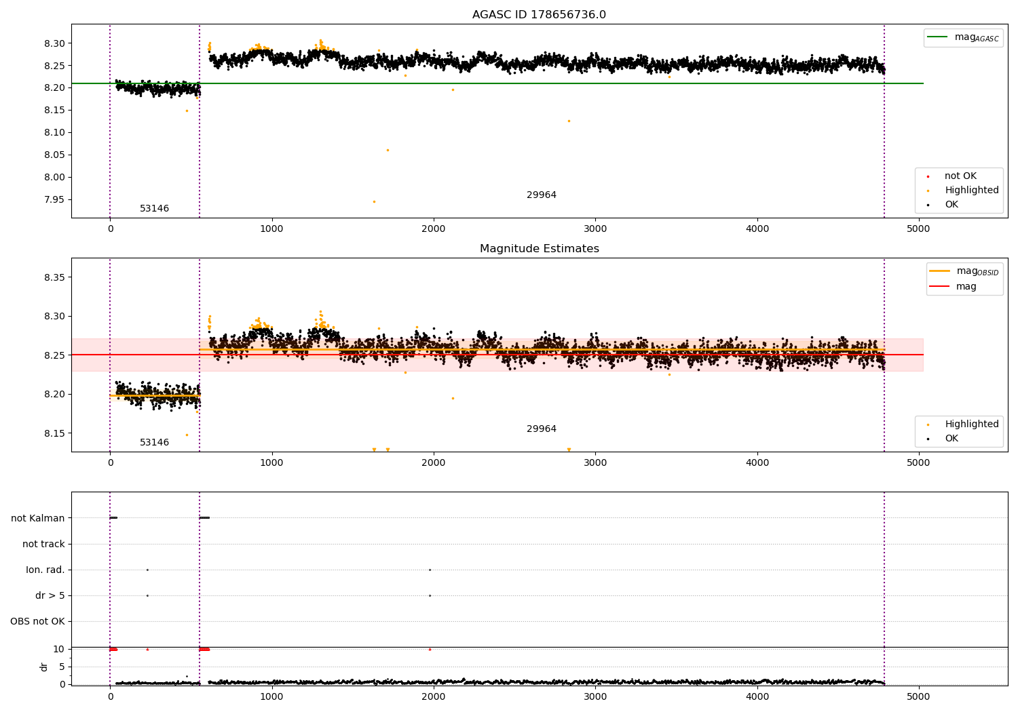1018x712 pixels.
Task: Click the "AGASC ID 178656736.0" plot title
Action: tap(539, 15)
